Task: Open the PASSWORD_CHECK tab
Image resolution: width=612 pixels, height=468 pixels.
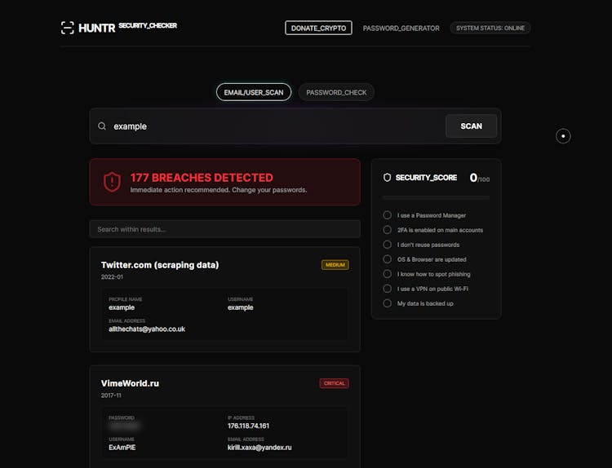Action: tap(336, 92)
